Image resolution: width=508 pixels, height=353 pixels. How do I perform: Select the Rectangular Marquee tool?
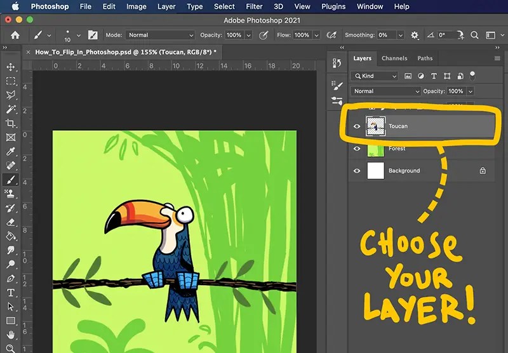point(11,81)
